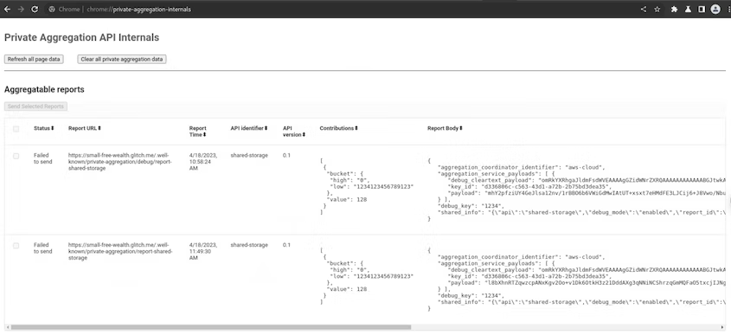The image size is (731, 335).
Task: Go forward with the browser forward arrow
Action: (21, 9)
